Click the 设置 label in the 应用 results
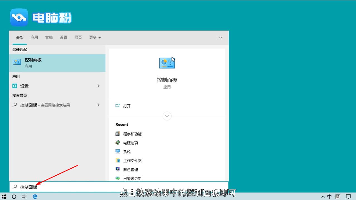 pyautogui.click(x=24, y=86)
